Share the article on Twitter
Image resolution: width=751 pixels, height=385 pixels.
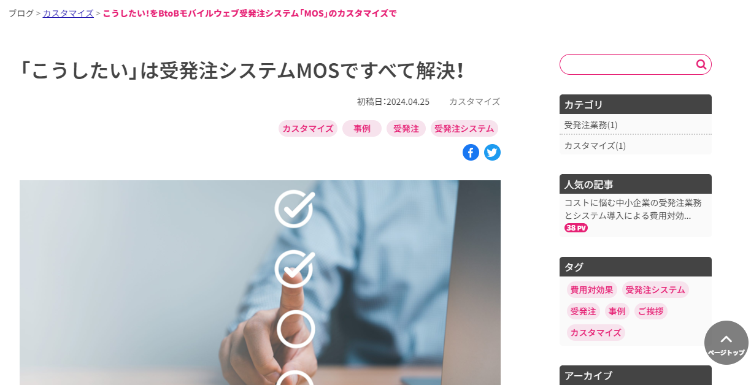pyautogui.click(x=493, y=153)
